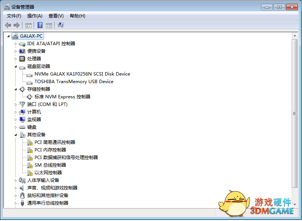Viewport: 302px width, 221px height.
Task: Expand the 处理器 node
Action: [16, 59]
